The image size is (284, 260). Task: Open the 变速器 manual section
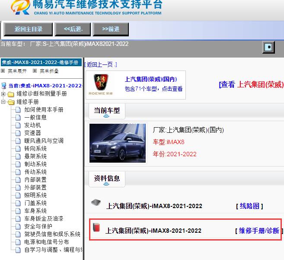[x=32, y=133]
